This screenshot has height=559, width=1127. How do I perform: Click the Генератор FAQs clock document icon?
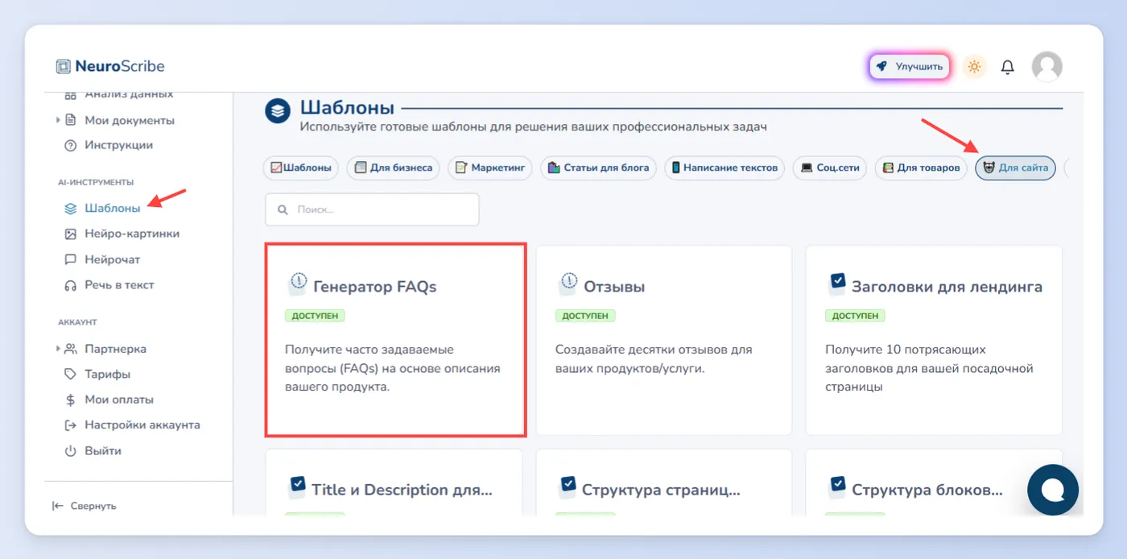[x=297, y=284]
